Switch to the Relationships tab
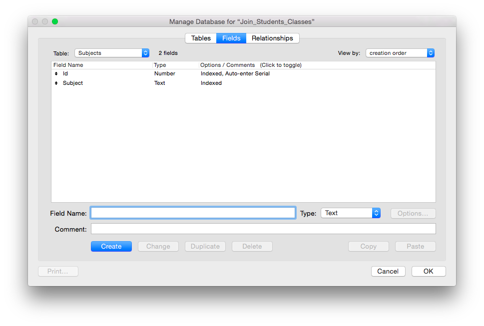 coord(272,38)
